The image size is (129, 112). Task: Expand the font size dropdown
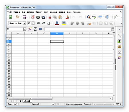click(x=33, y=23)
